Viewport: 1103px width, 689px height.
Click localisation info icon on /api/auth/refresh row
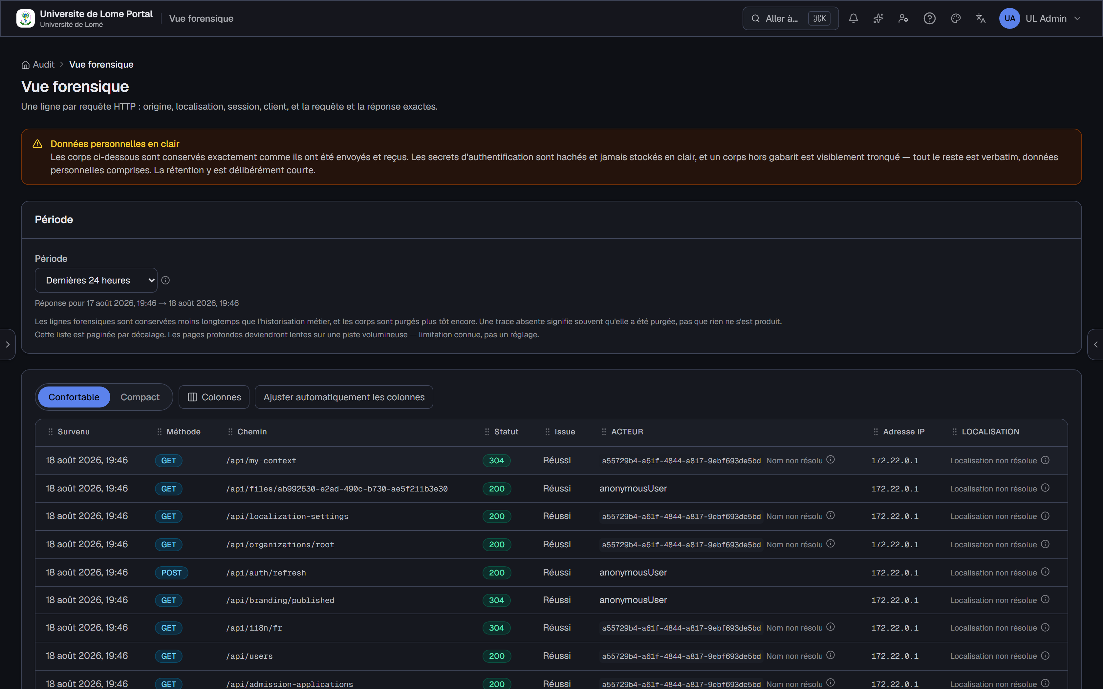pyautogui.click(x=1045, y=572)
